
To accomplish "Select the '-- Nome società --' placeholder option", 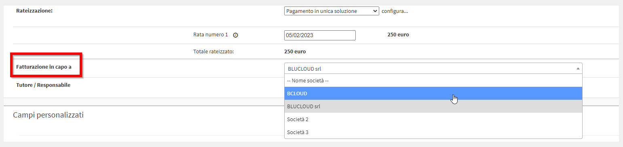I will point(433,80).
